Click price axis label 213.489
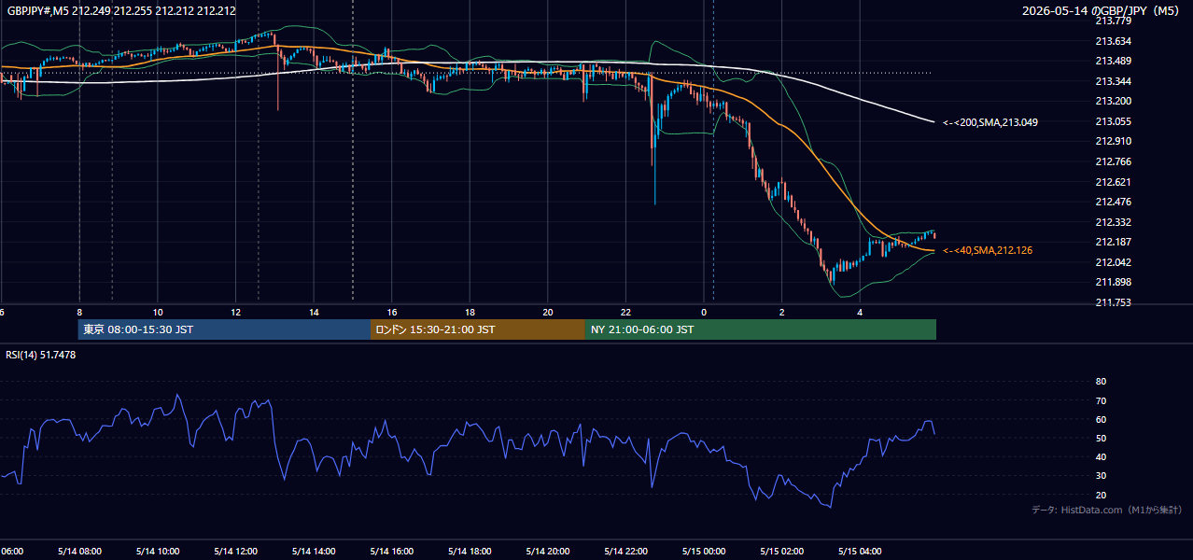 pyautogui.click(x=1113, y=61)
